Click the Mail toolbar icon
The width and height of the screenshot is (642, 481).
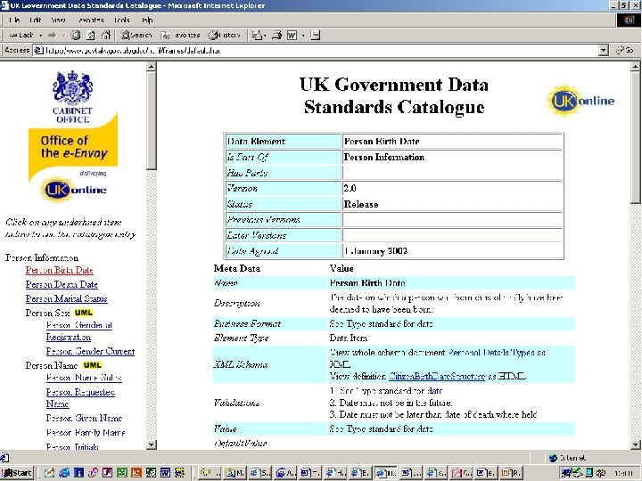[257, 35]
